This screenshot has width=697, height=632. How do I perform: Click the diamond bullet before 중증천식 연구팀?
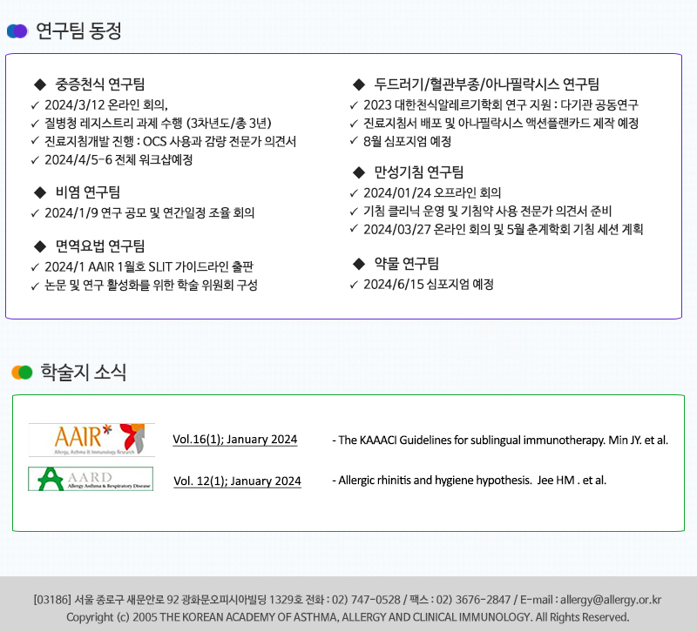click(38, 84)
